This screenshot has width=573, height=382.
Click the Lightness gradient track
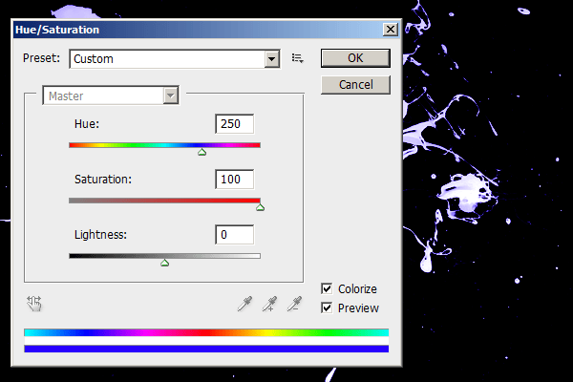[x=165, y=256]
